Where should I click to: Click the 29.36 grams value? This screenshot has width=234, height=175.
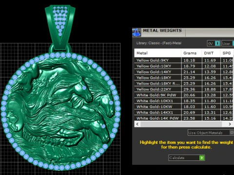[189, 89]
